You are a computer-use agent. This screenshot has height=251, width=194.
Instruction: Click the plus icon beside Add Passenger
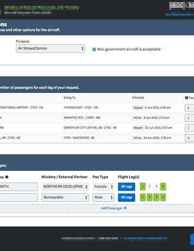pos(125,208)
